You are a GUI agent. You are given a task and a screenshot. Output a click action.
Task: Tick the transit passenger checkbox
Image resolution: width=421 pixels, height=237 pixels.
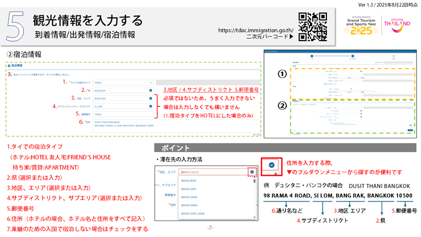[11, 75]
